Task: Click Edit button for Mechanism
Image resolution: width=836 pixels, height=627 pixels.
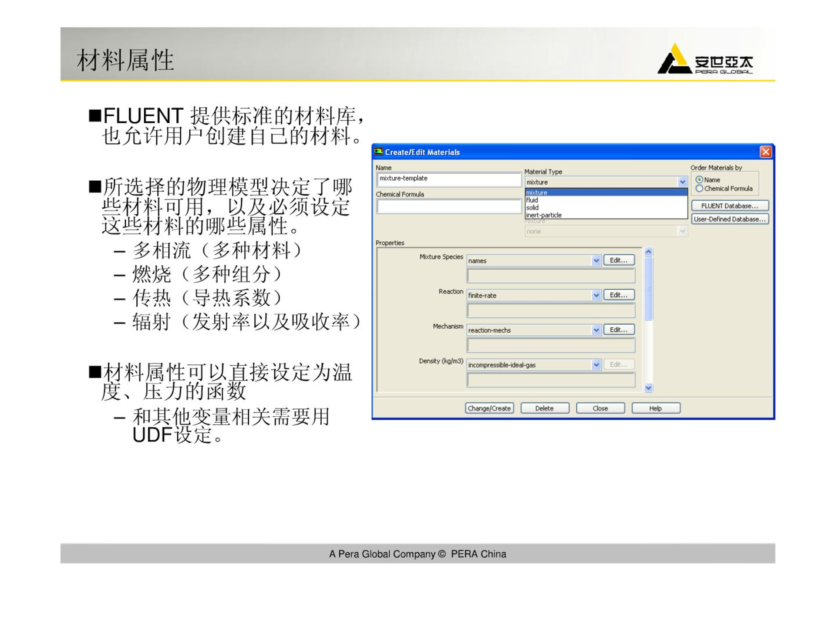Action: [x=619, y=330]
